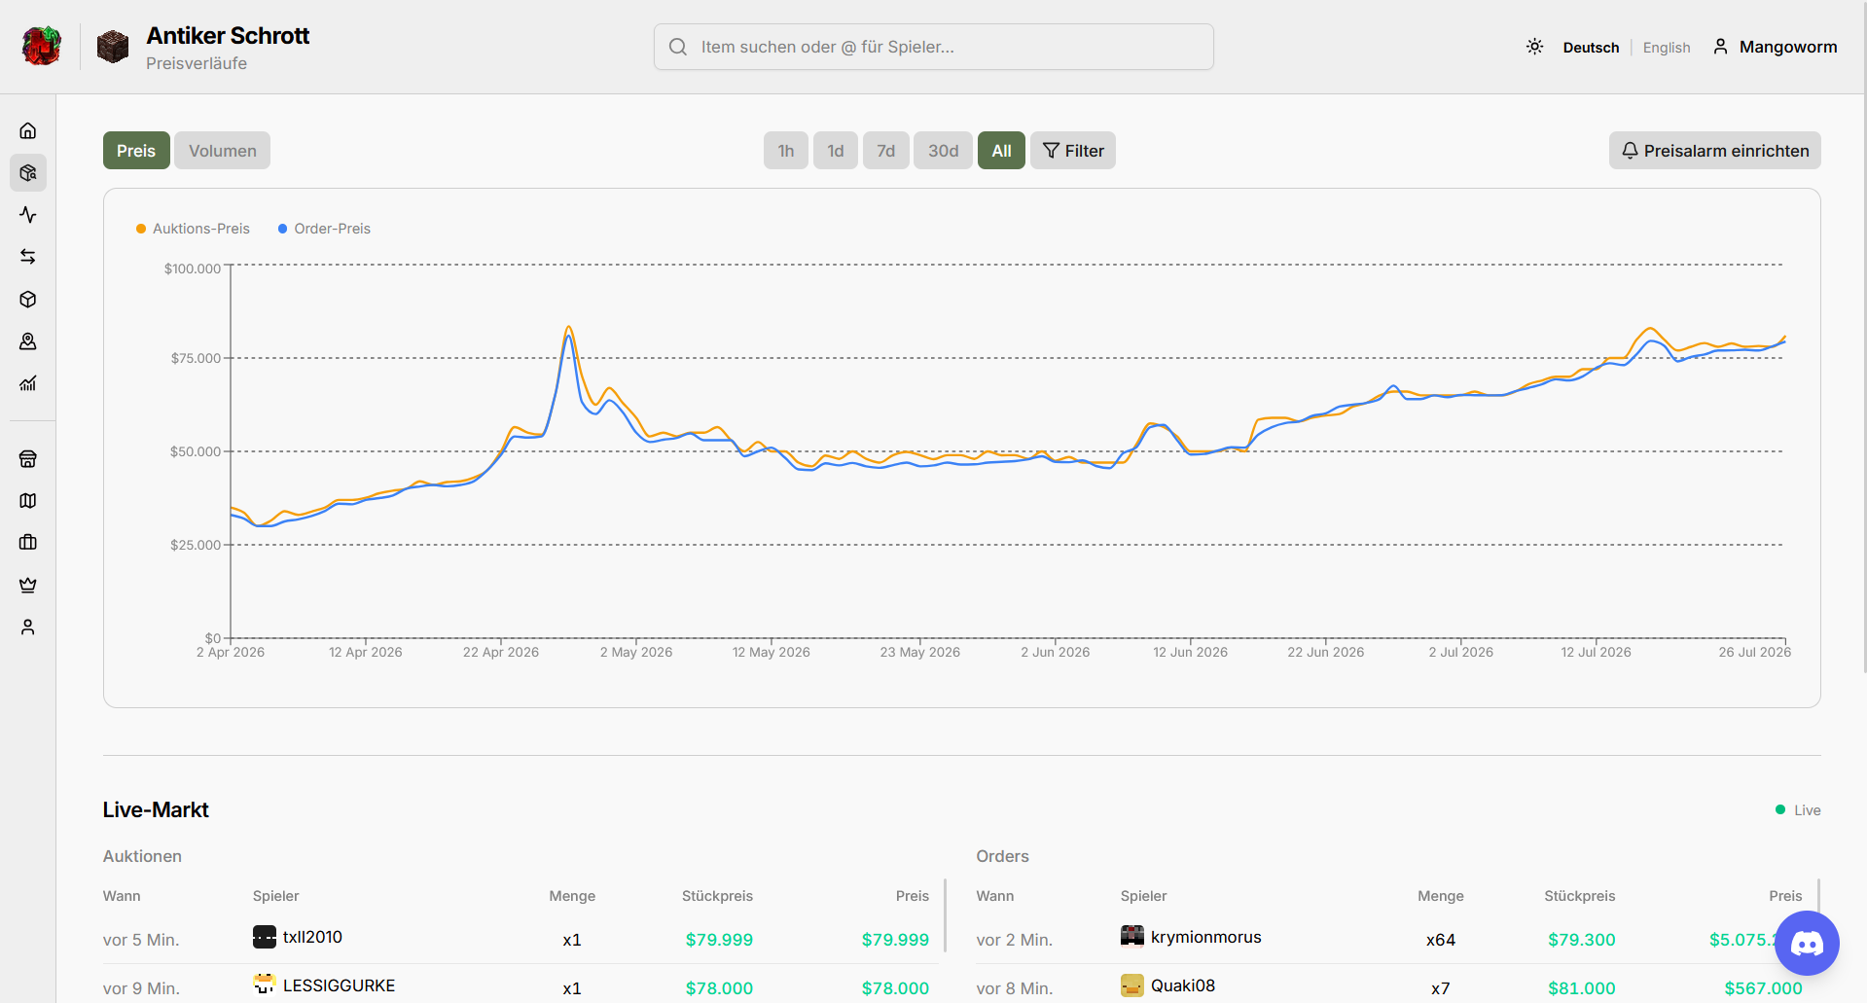Image resolution: width=1867 pixels, height=1003 pixels.
Task: Click the $78.000 Stückpreis in LESSIGGURKE's row
Action: tap(719, 988)
